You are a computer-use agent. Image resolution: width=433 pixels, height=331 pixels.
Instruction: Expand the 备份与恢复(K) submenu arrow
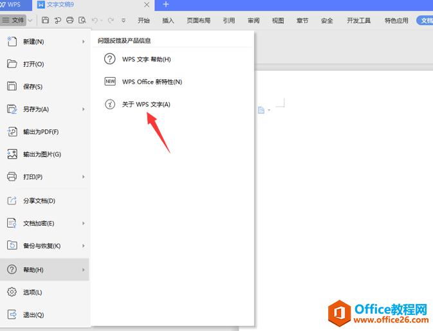coord(83,246)
